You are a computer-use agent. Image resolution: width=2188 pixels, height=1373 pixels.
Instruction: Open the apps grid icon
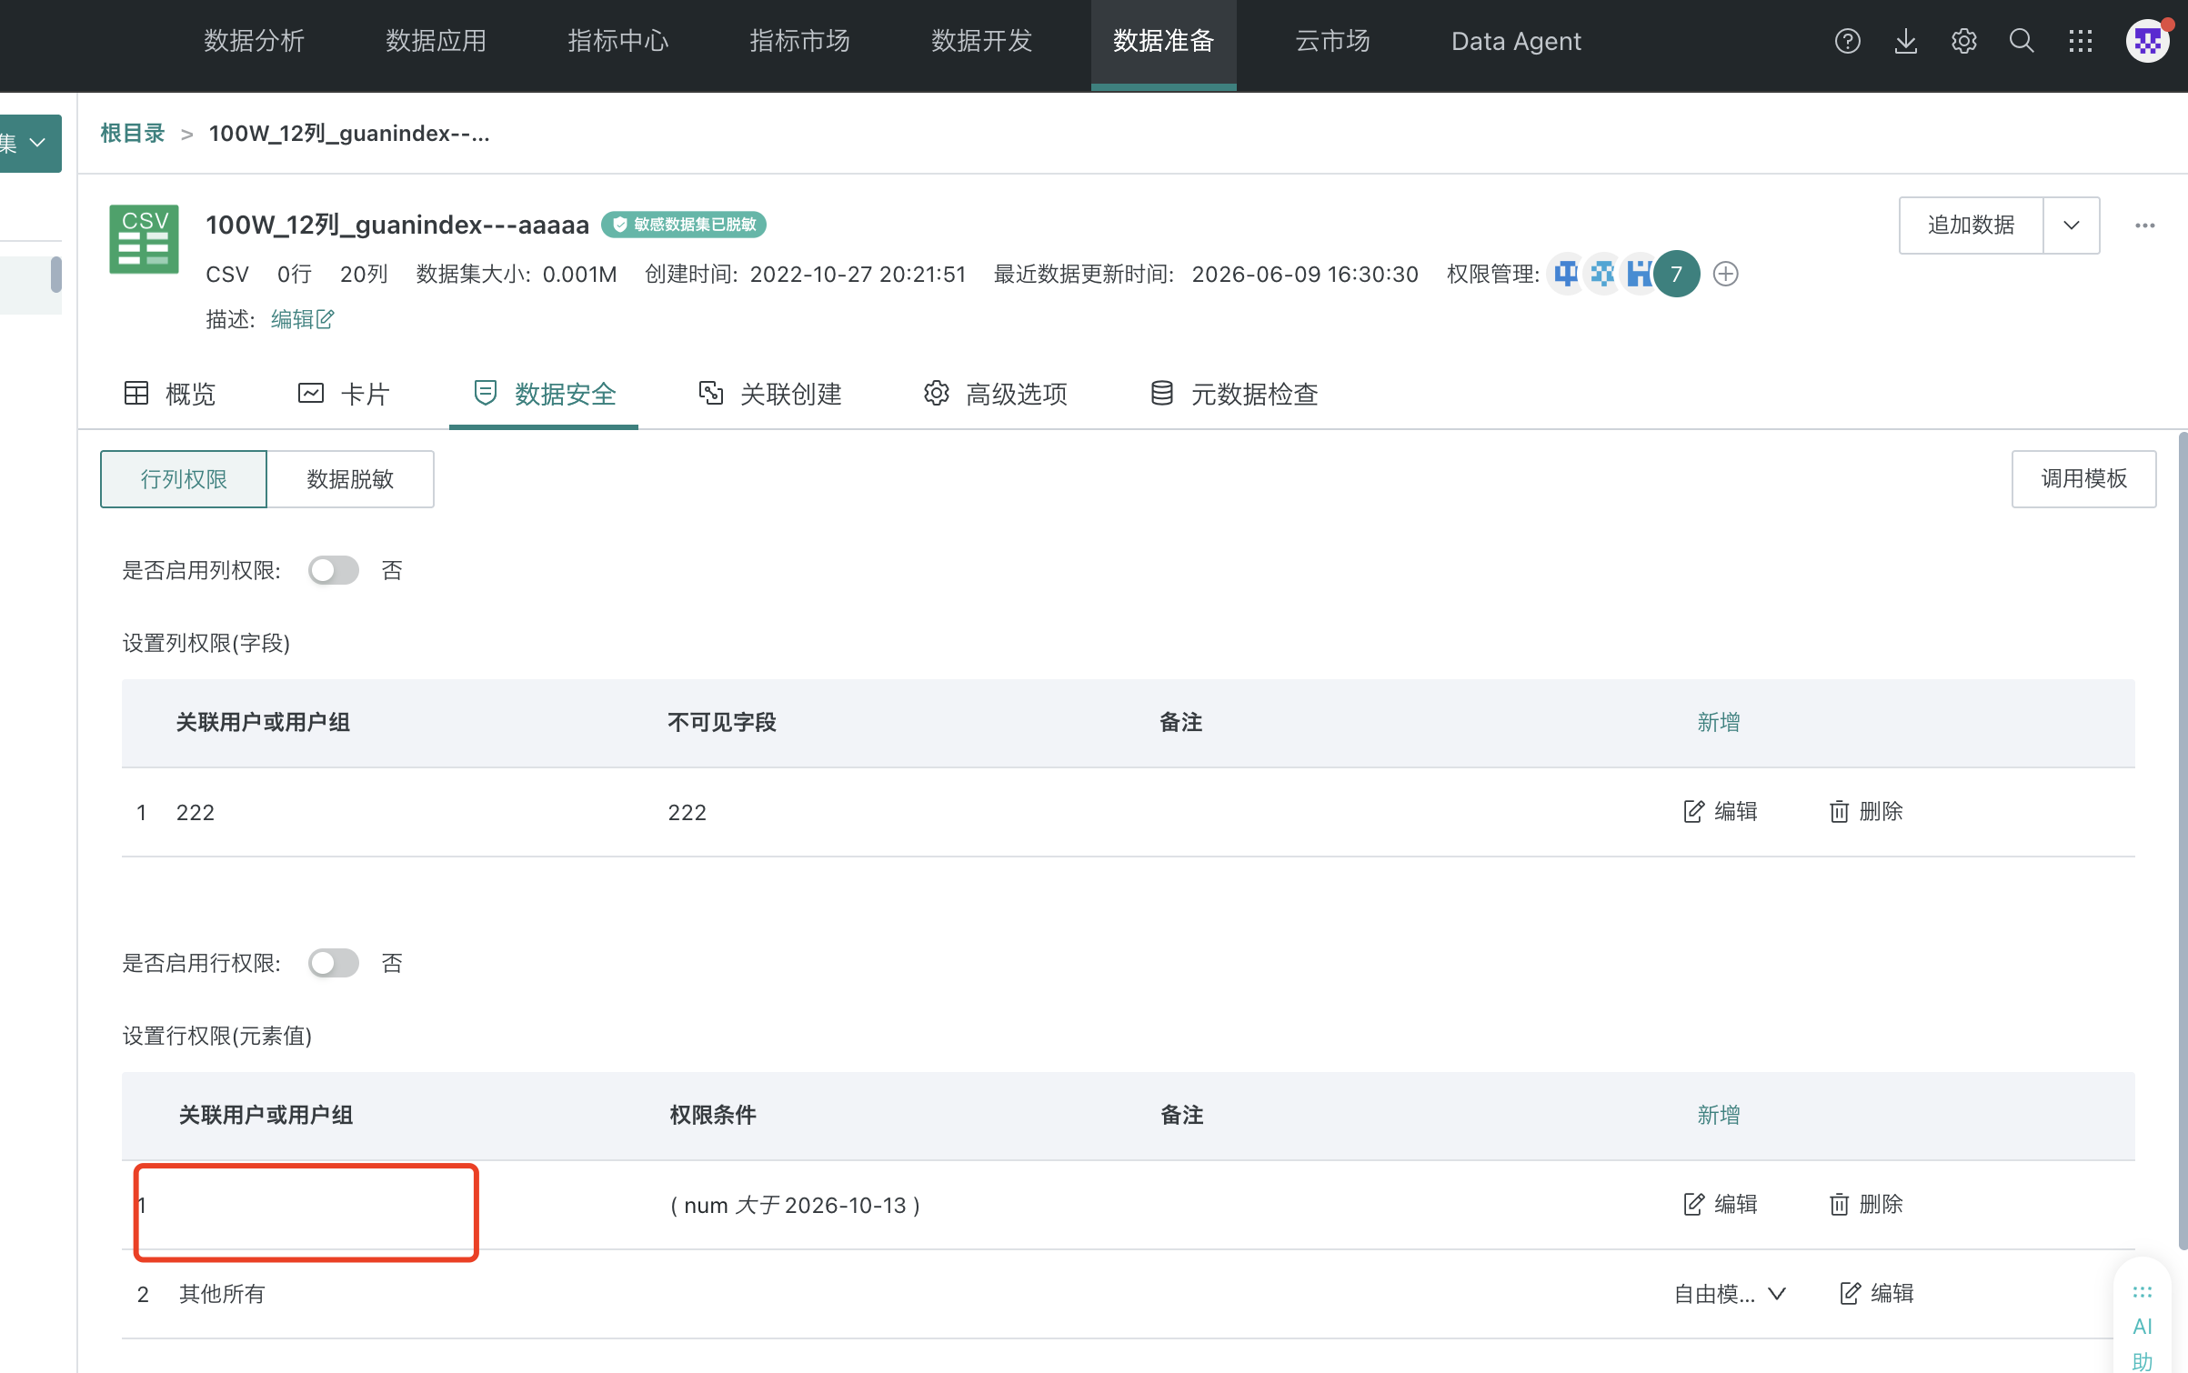2080,41
